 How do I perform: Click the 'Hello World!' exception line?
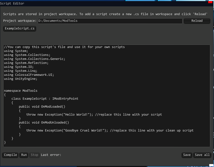coord(94,115)
